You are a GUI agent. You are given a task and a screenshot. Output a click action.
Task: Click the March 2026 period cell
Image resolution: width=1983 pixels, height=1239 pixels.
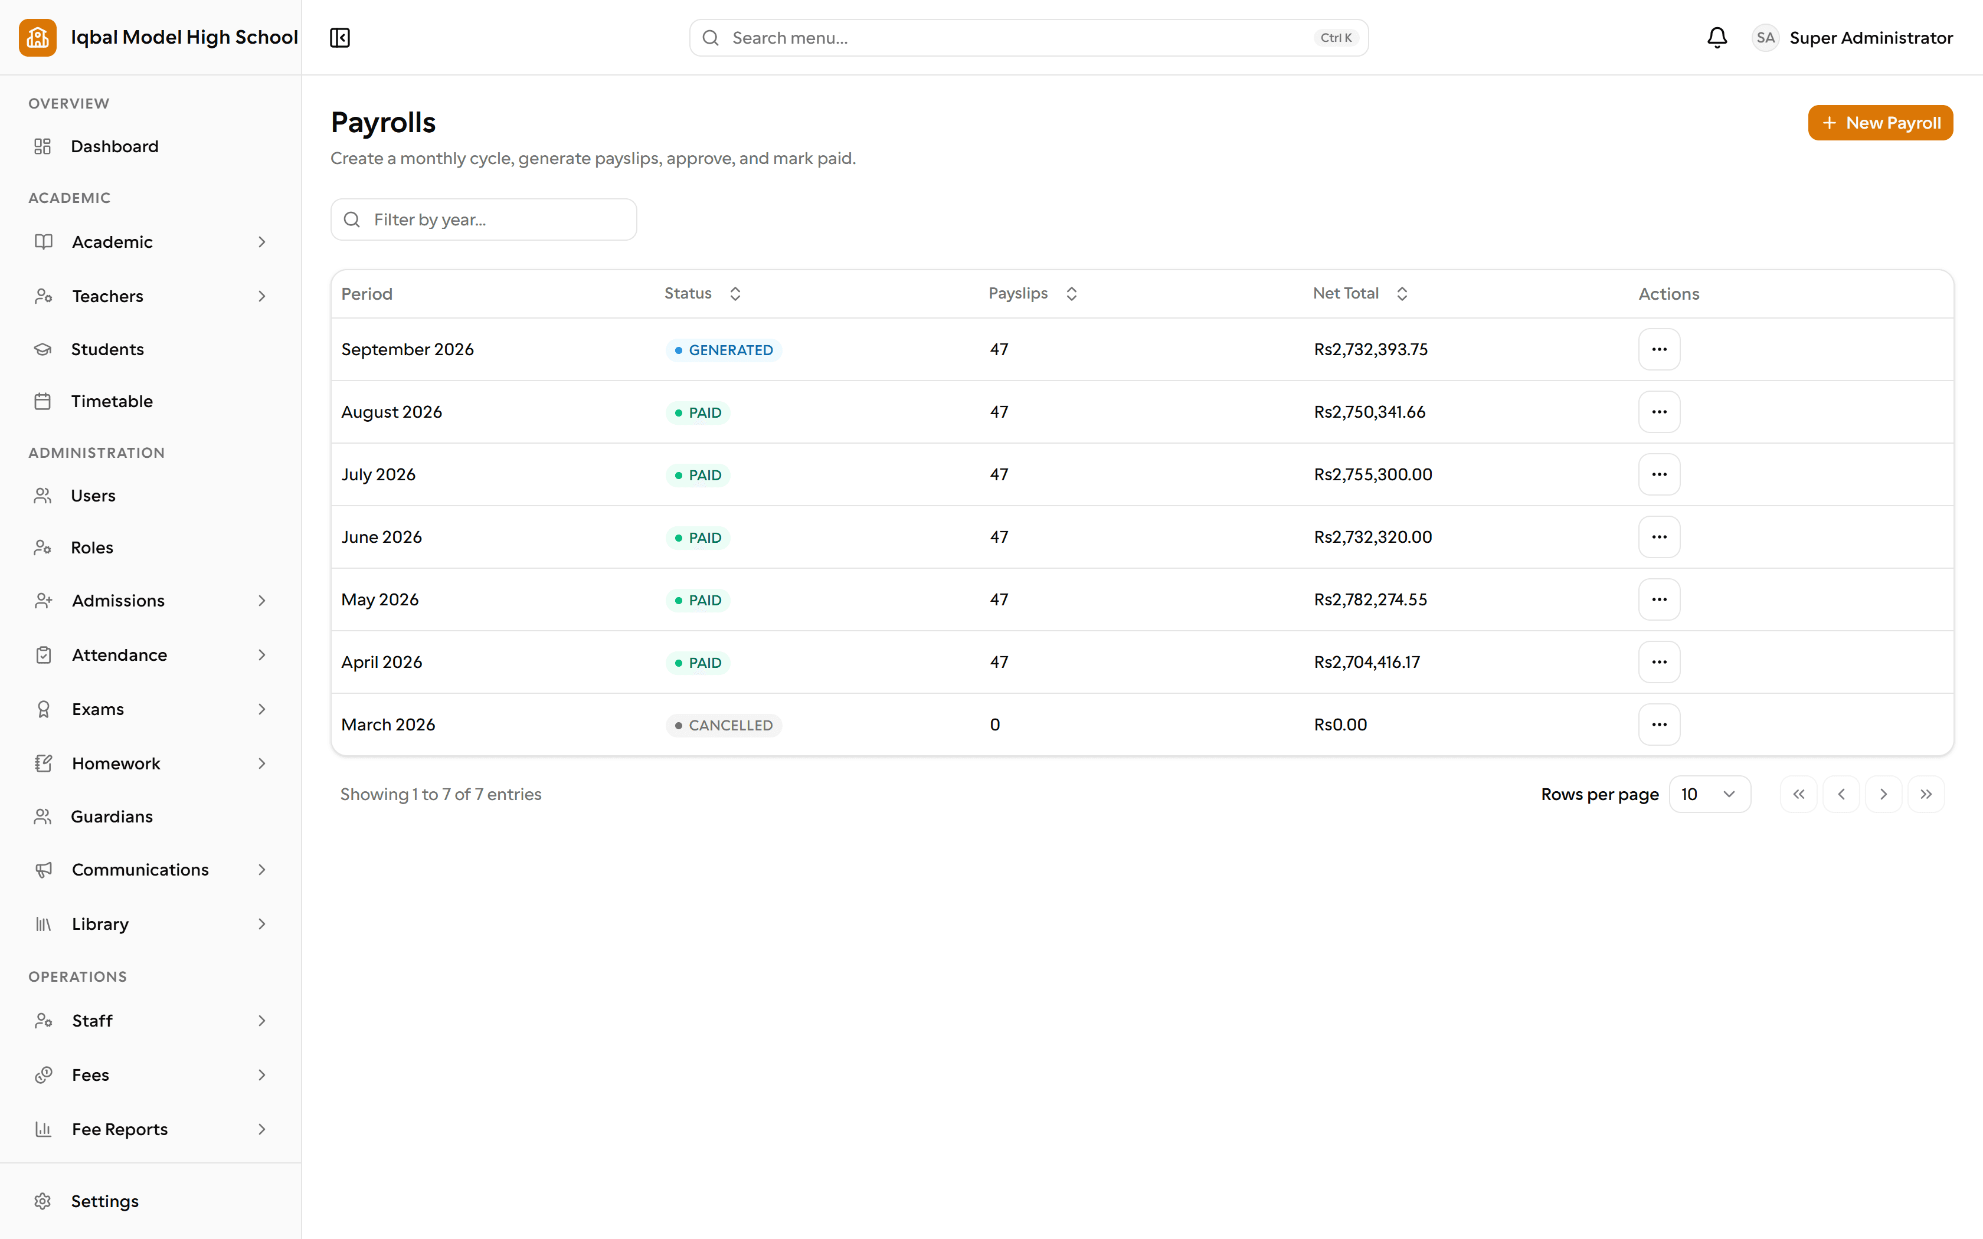coord(388,725)
